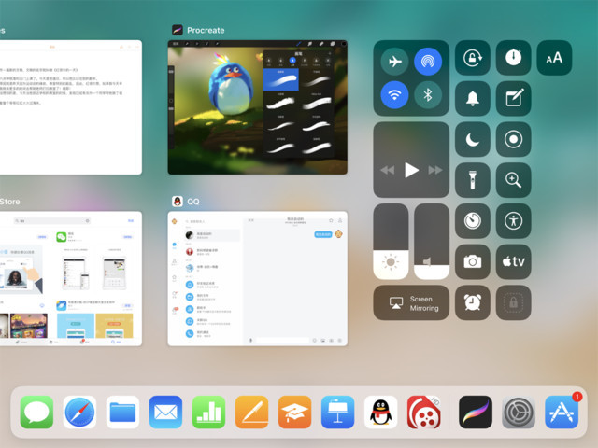The height and width of the screenshot is (448, 598).
Task: Enable Bluetooth toggle
Action: [428, 95]
